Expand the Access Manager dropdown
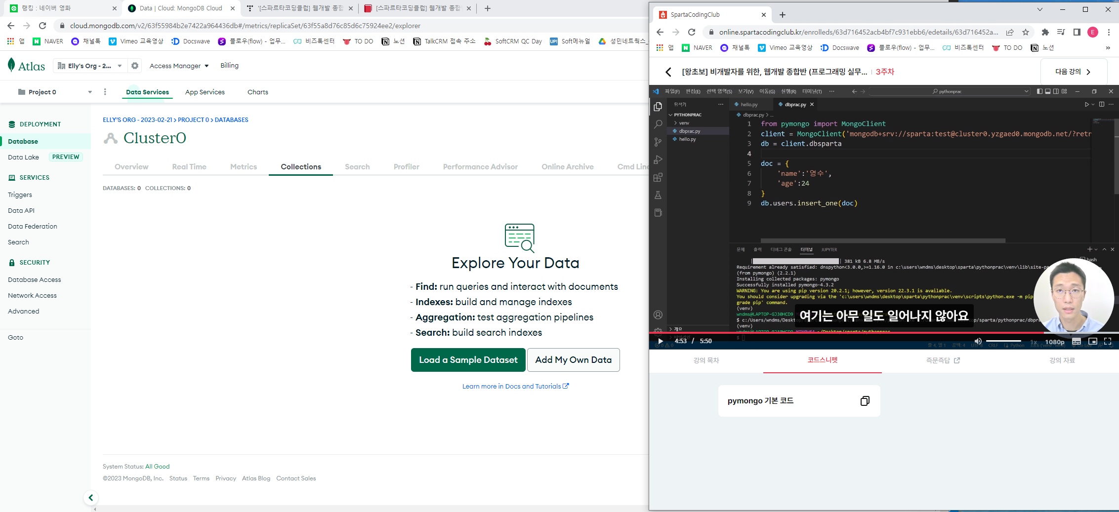 click(x=179, y=66)
